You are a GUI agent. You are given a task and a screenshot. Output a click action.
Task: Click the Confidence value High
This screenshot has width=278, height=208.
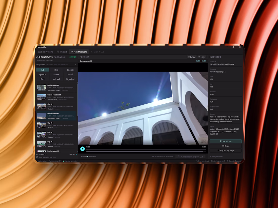211,102
